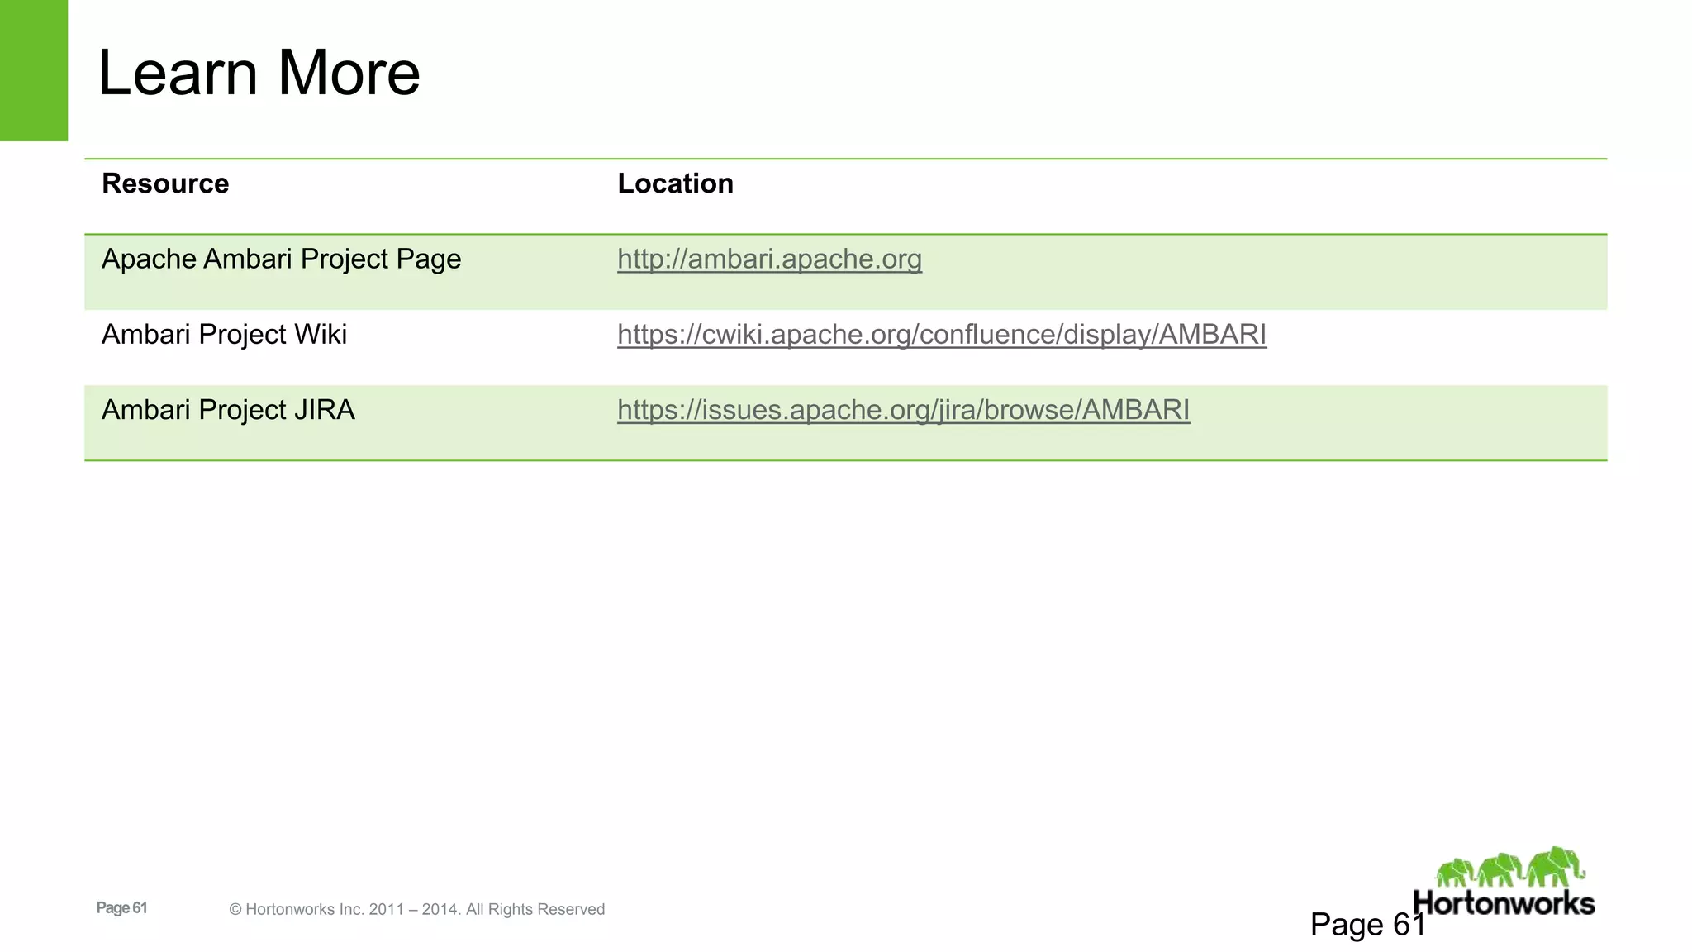Click the Hortonworks elephant logo
The image size is (1692, 952).
pyautogui.click(x=1504, y=881)
